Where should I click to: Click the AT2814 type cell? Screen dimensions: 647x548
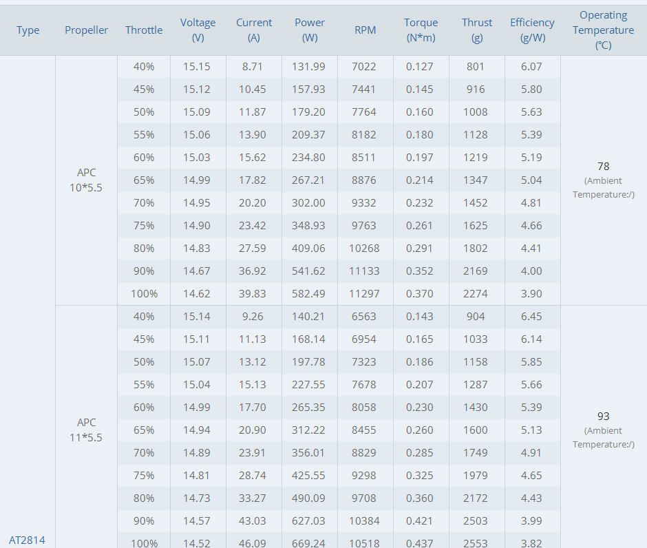[x=27, y=540]
